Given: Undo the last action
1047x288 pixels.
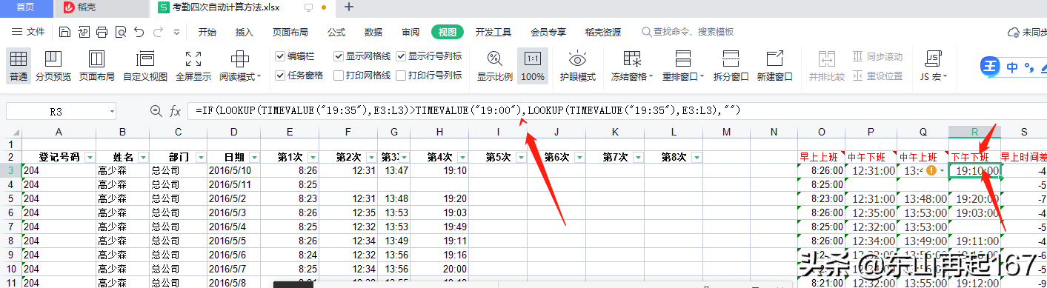Looking at the screenshot, I should 139,32.
